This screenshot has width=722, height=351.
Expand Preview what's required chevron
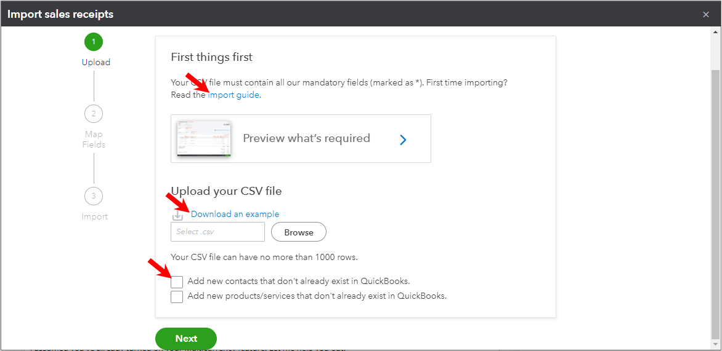(403, 140)
